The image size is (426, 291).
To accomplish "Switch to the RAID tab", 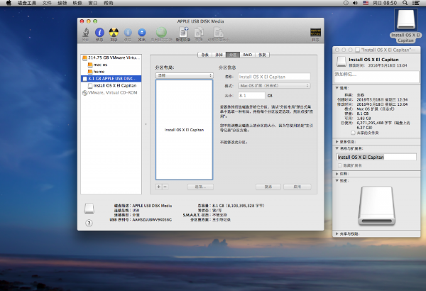I will pos(248,55).
